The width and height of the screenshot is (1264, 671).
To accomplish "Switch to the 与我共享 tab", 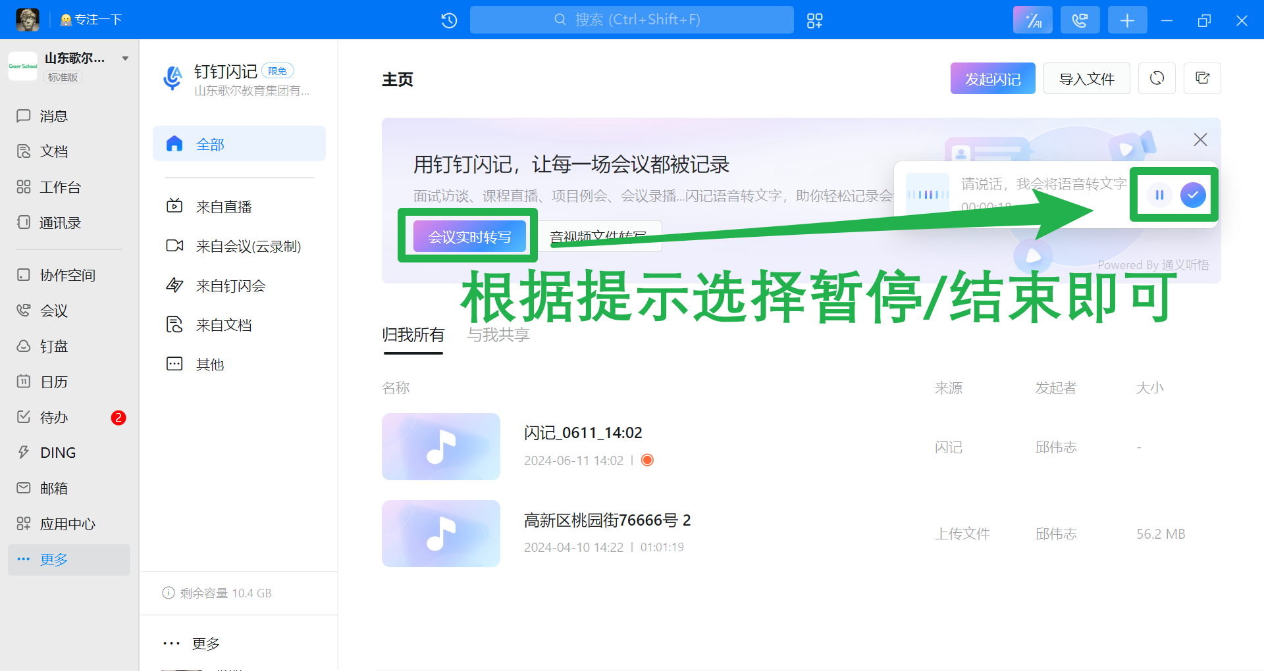I will pyautogui.click(x=498, y=335).
